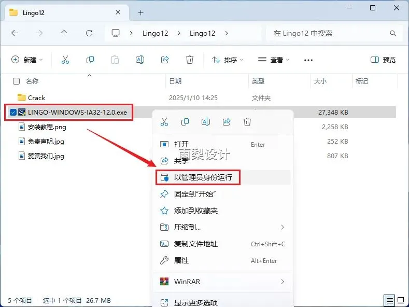Screen dimensions: 409x307
Task: Copy via context menu copy icon
Action: [185, 122]
